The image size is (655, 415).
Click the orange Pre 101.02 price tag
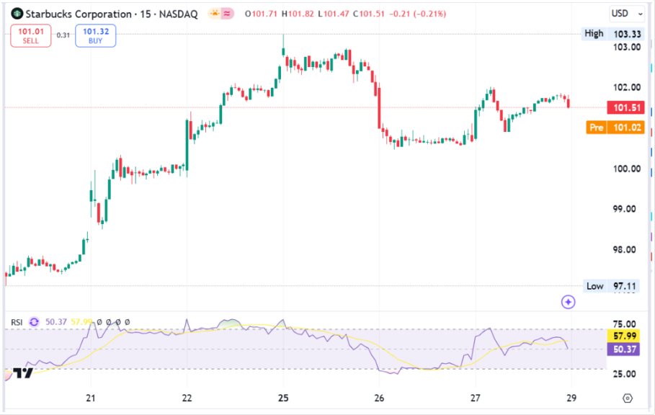617,128
